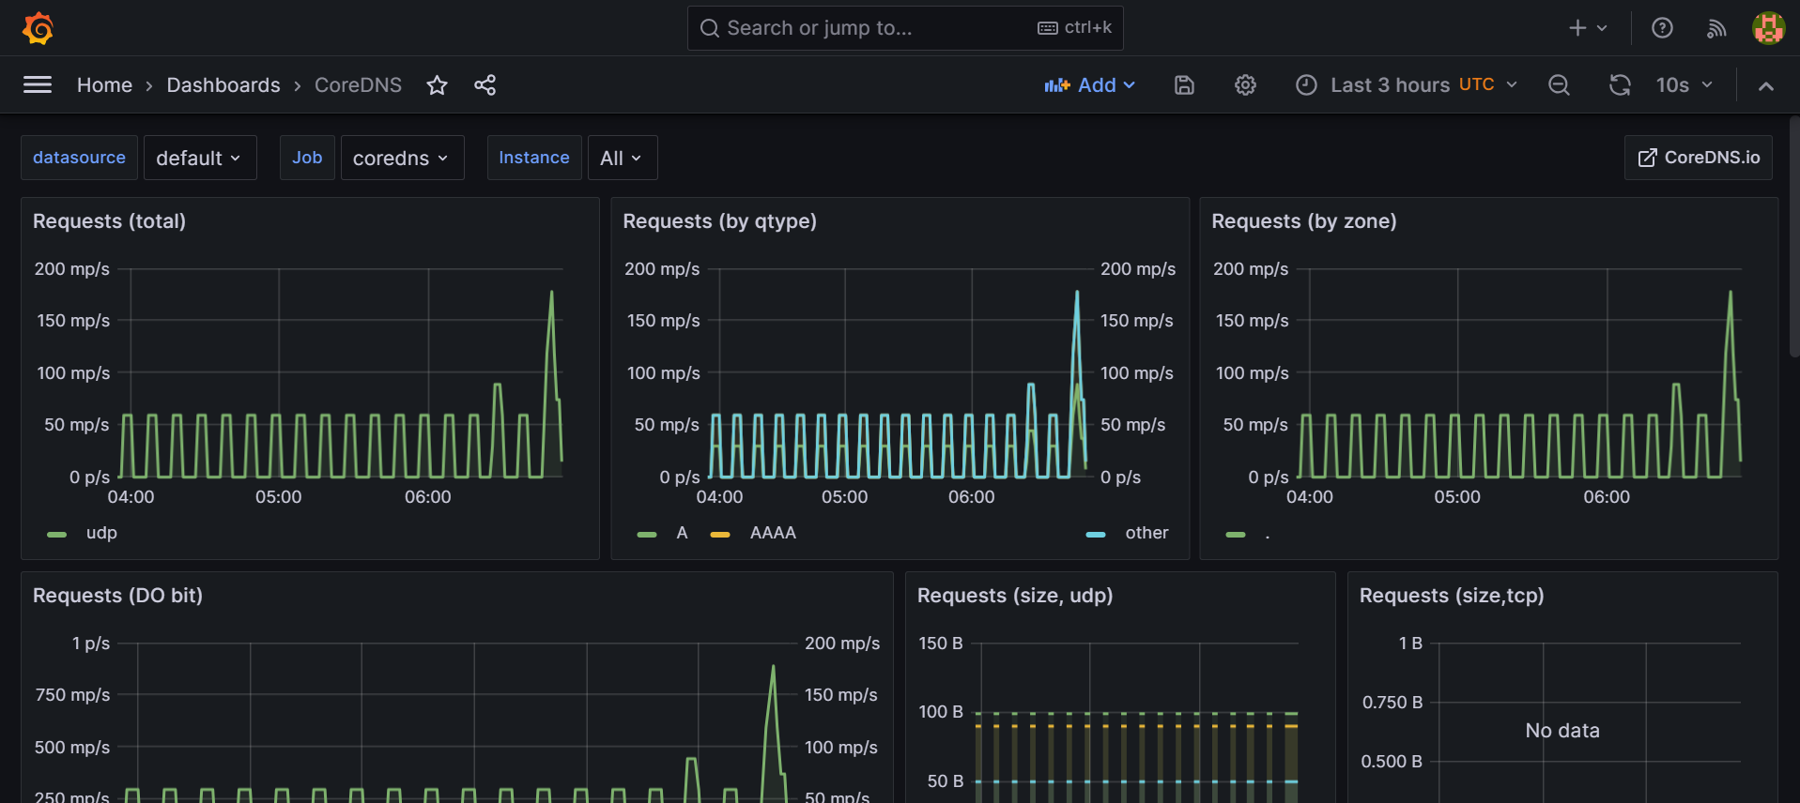1800x803 pixels.
Task: Focus the Search or jump to field
Action: tap(905, 28)
